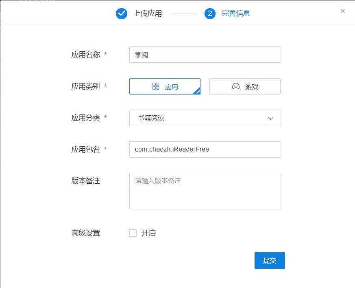The image size is (355, 288).
Task: Click the 应用分类 label
Action: 85,118
